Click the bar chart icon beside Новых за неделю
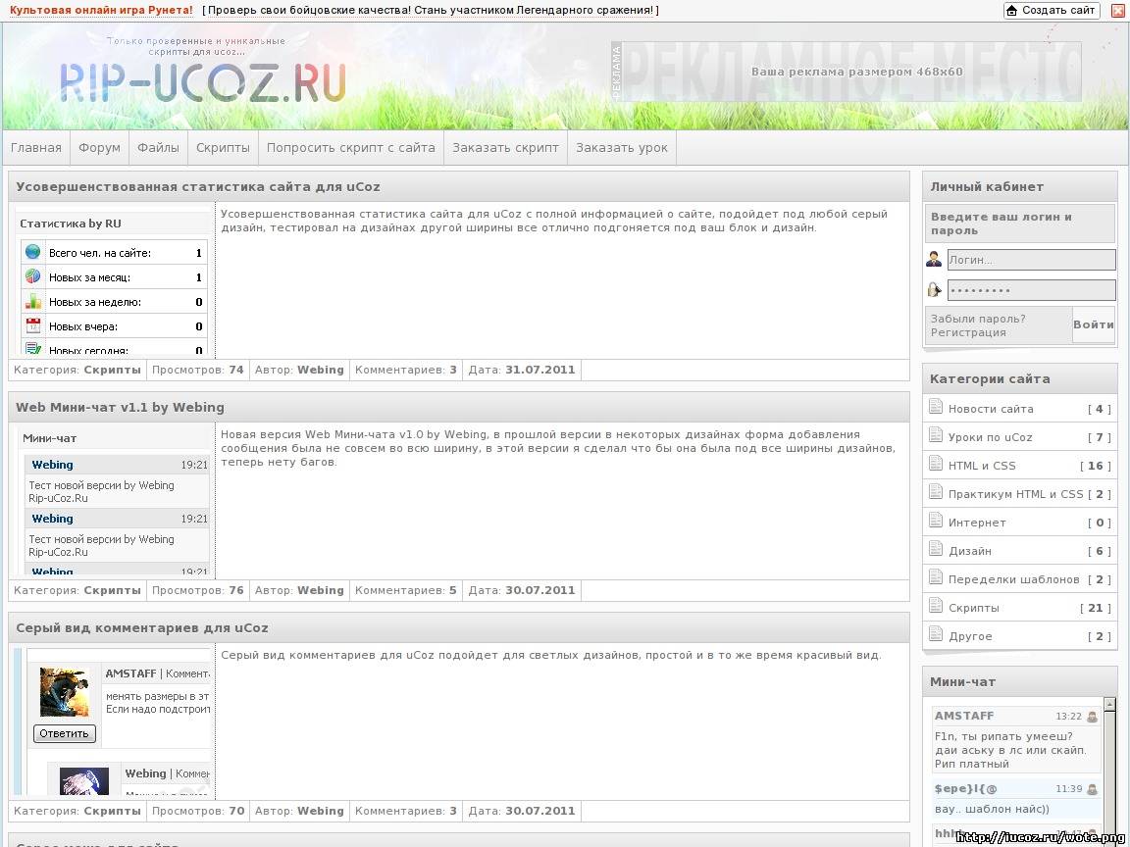 32,301
